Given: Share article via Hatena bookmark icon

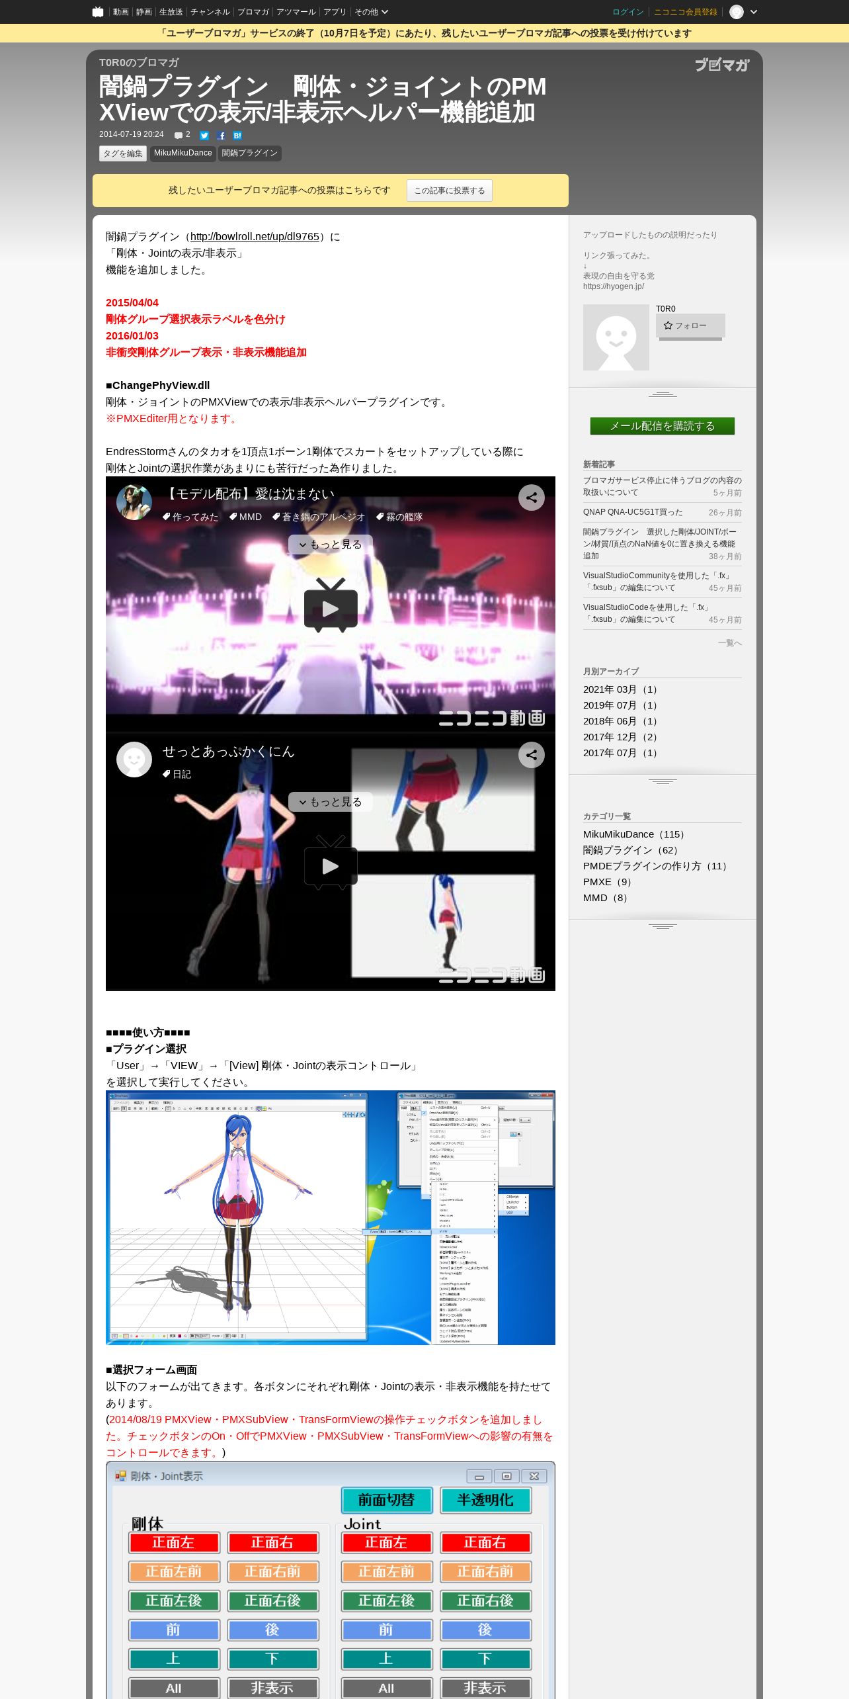Looking at the screenshot, I should click(237, 136).
